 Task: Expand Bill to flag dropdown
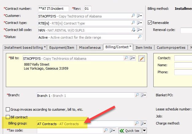pos(132,58)
